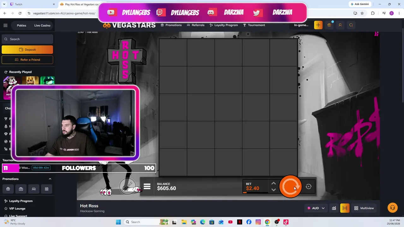The height and width of the screenshot is (227, 404).
Task: Open File Explorer from the taskbar
Action: click(x=184, y=222)
